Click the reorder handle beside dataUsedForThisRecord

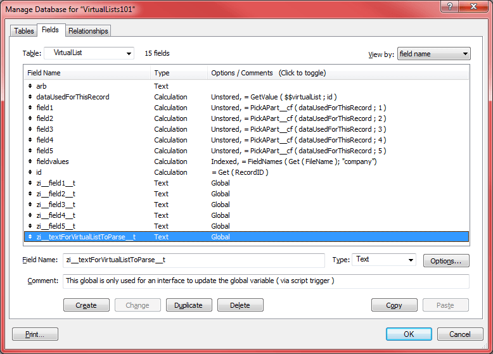(x=30, y=97)
